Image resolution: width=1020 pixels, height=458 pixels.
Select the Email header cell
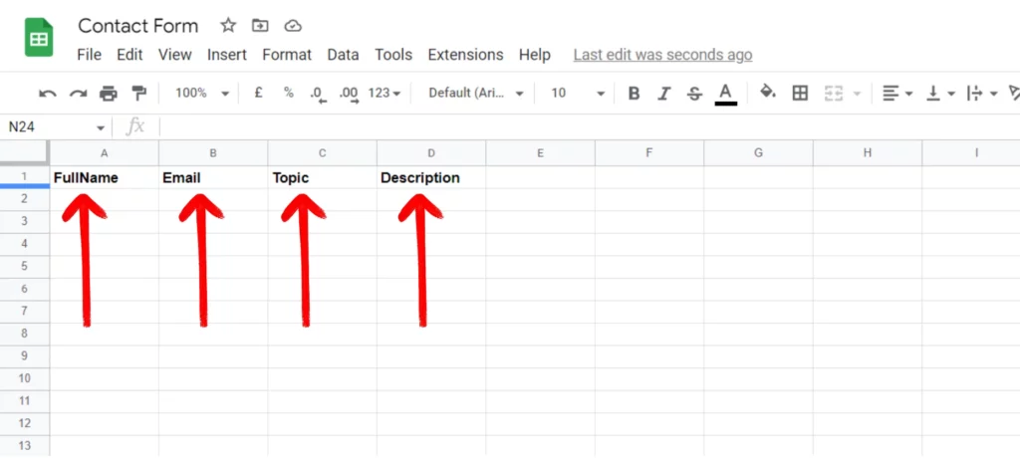click(x=213, y=177)
